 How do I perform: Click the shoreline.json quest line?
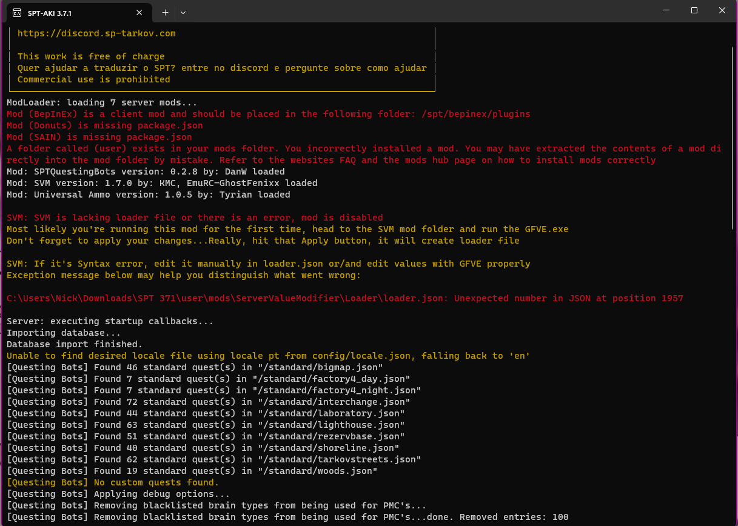(203, 448)
